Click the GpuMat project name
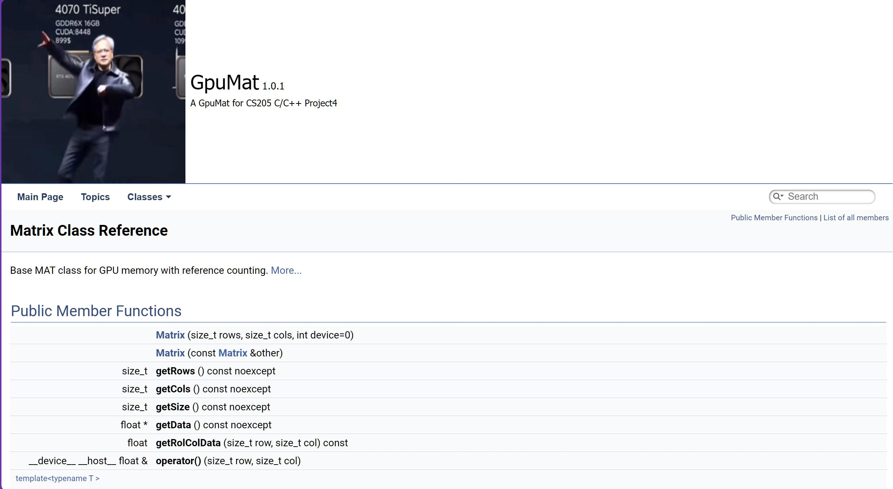 (225, 82)
